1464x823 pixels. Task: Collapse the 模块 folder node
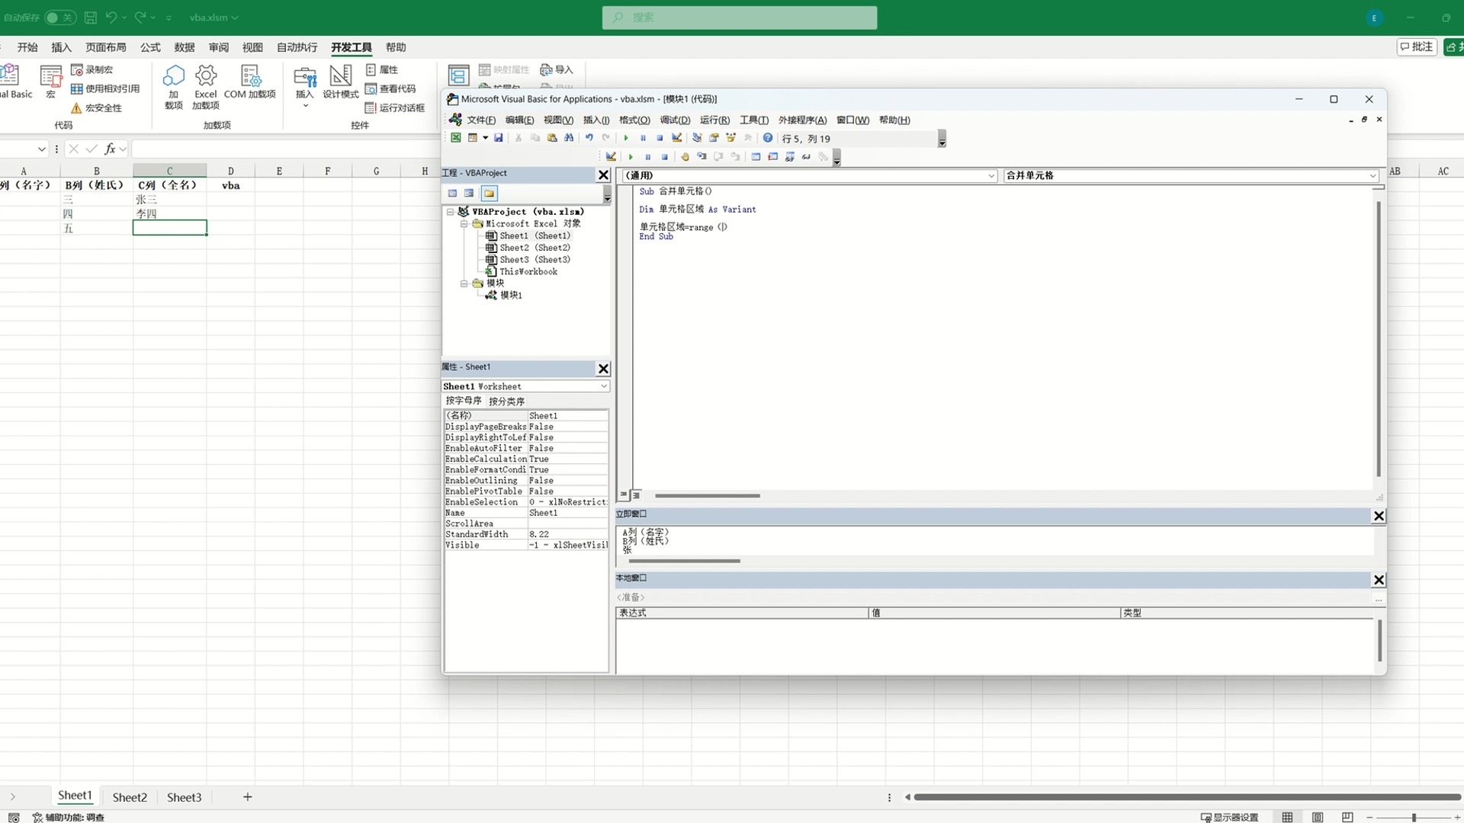464,283
